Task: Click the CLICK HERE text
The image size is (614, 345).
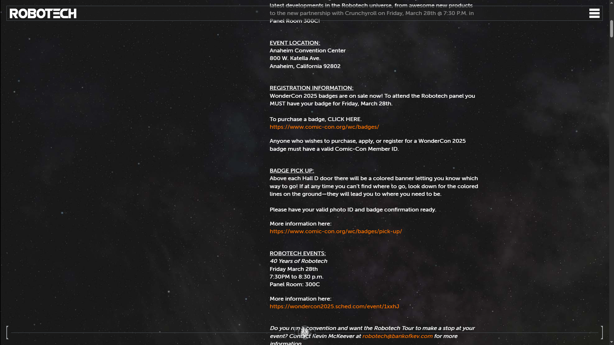Action: click(344, 119)
